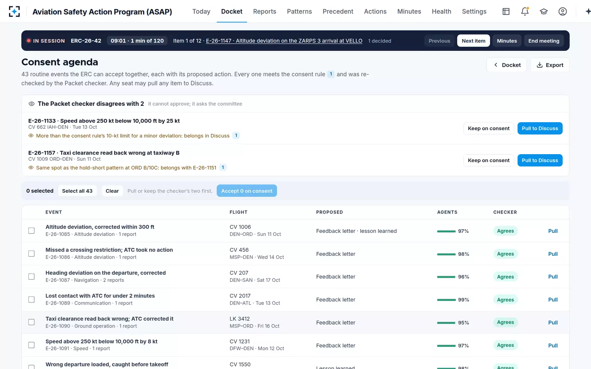Click the ASAP app logo icon

pyautogui.click(x=14, y=11)
